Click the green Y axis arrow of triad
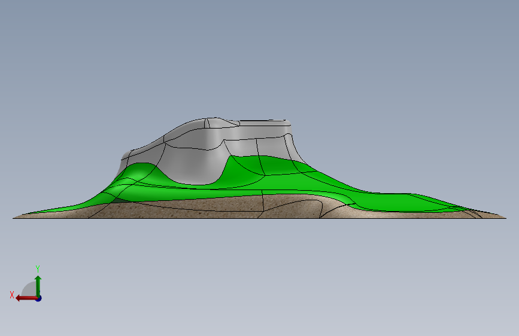 [x=38, y=286]
